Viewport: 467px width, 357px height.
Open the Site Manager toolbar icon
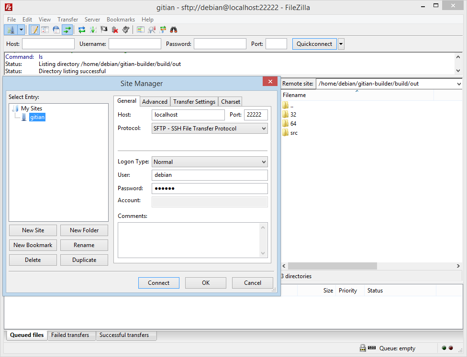11,30
